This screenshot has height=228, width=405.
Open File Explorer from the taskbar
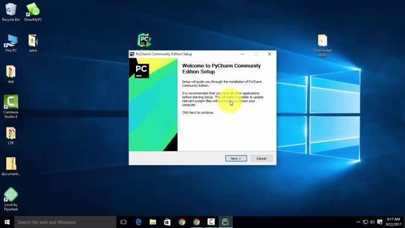point(153,222)
